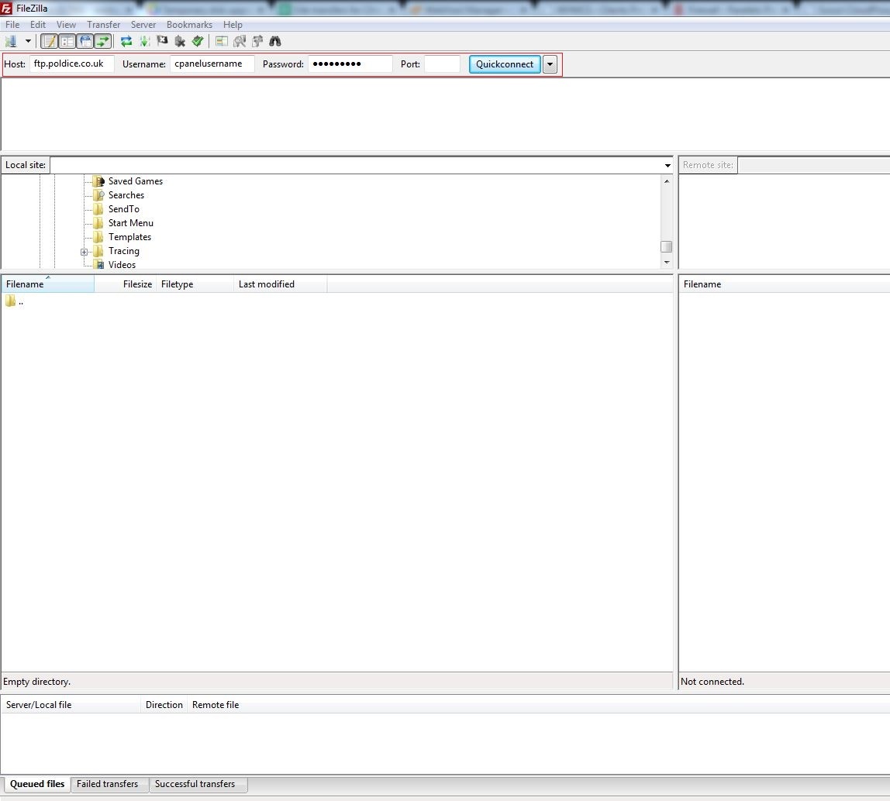The image size is (890, 801).
Task: Click the local folder tree scrollbar thumb
Action: pyautogui.click(x=666, y=246)
